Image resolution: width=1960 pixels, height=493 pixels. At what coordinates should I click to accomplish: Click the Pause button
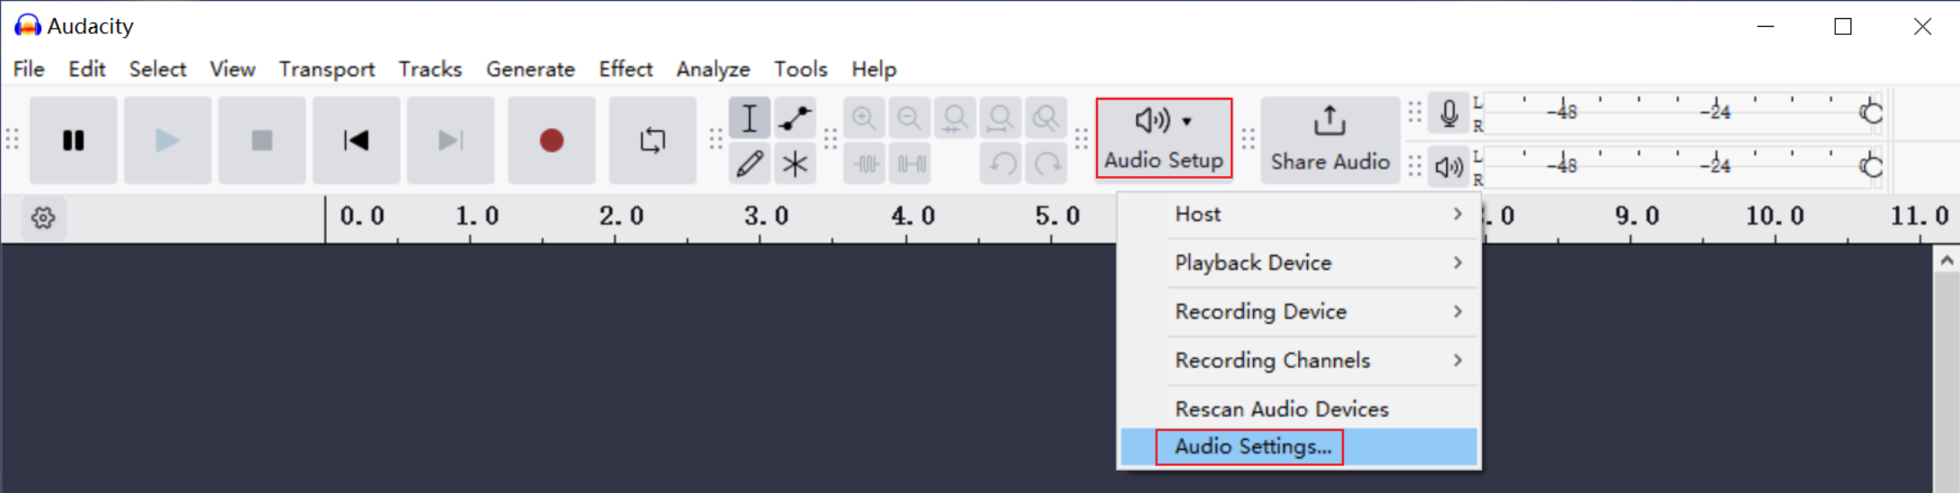tap(74, 141)
